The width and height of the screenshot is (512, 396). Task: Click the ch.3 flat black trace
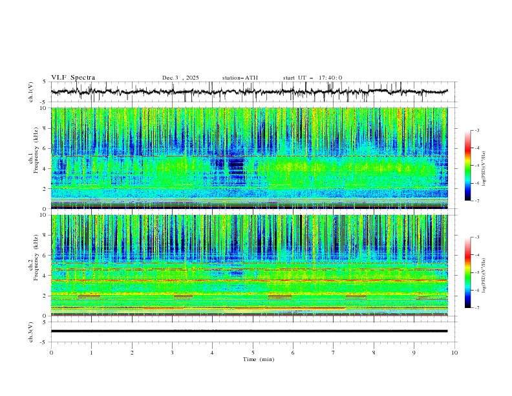point(249,331)
